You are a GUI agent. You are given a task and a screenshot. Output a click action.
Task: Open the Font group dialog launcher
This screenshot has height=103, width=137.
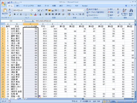click(x=43, y=18)
